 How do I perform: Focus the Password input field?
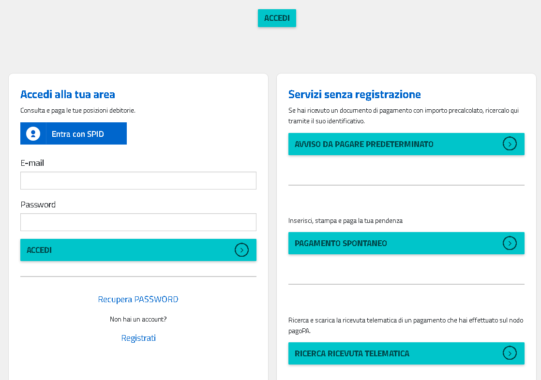(138, 222)
